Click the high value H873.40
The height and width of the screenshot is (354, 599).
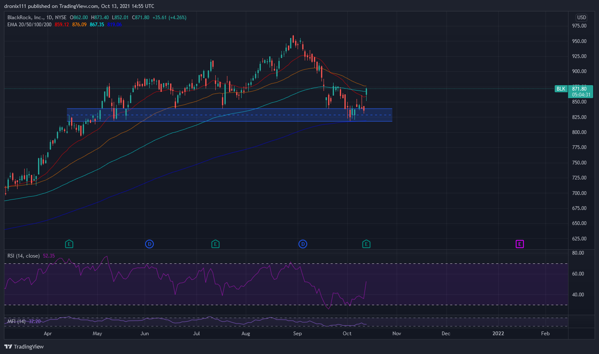pos(100,18)
